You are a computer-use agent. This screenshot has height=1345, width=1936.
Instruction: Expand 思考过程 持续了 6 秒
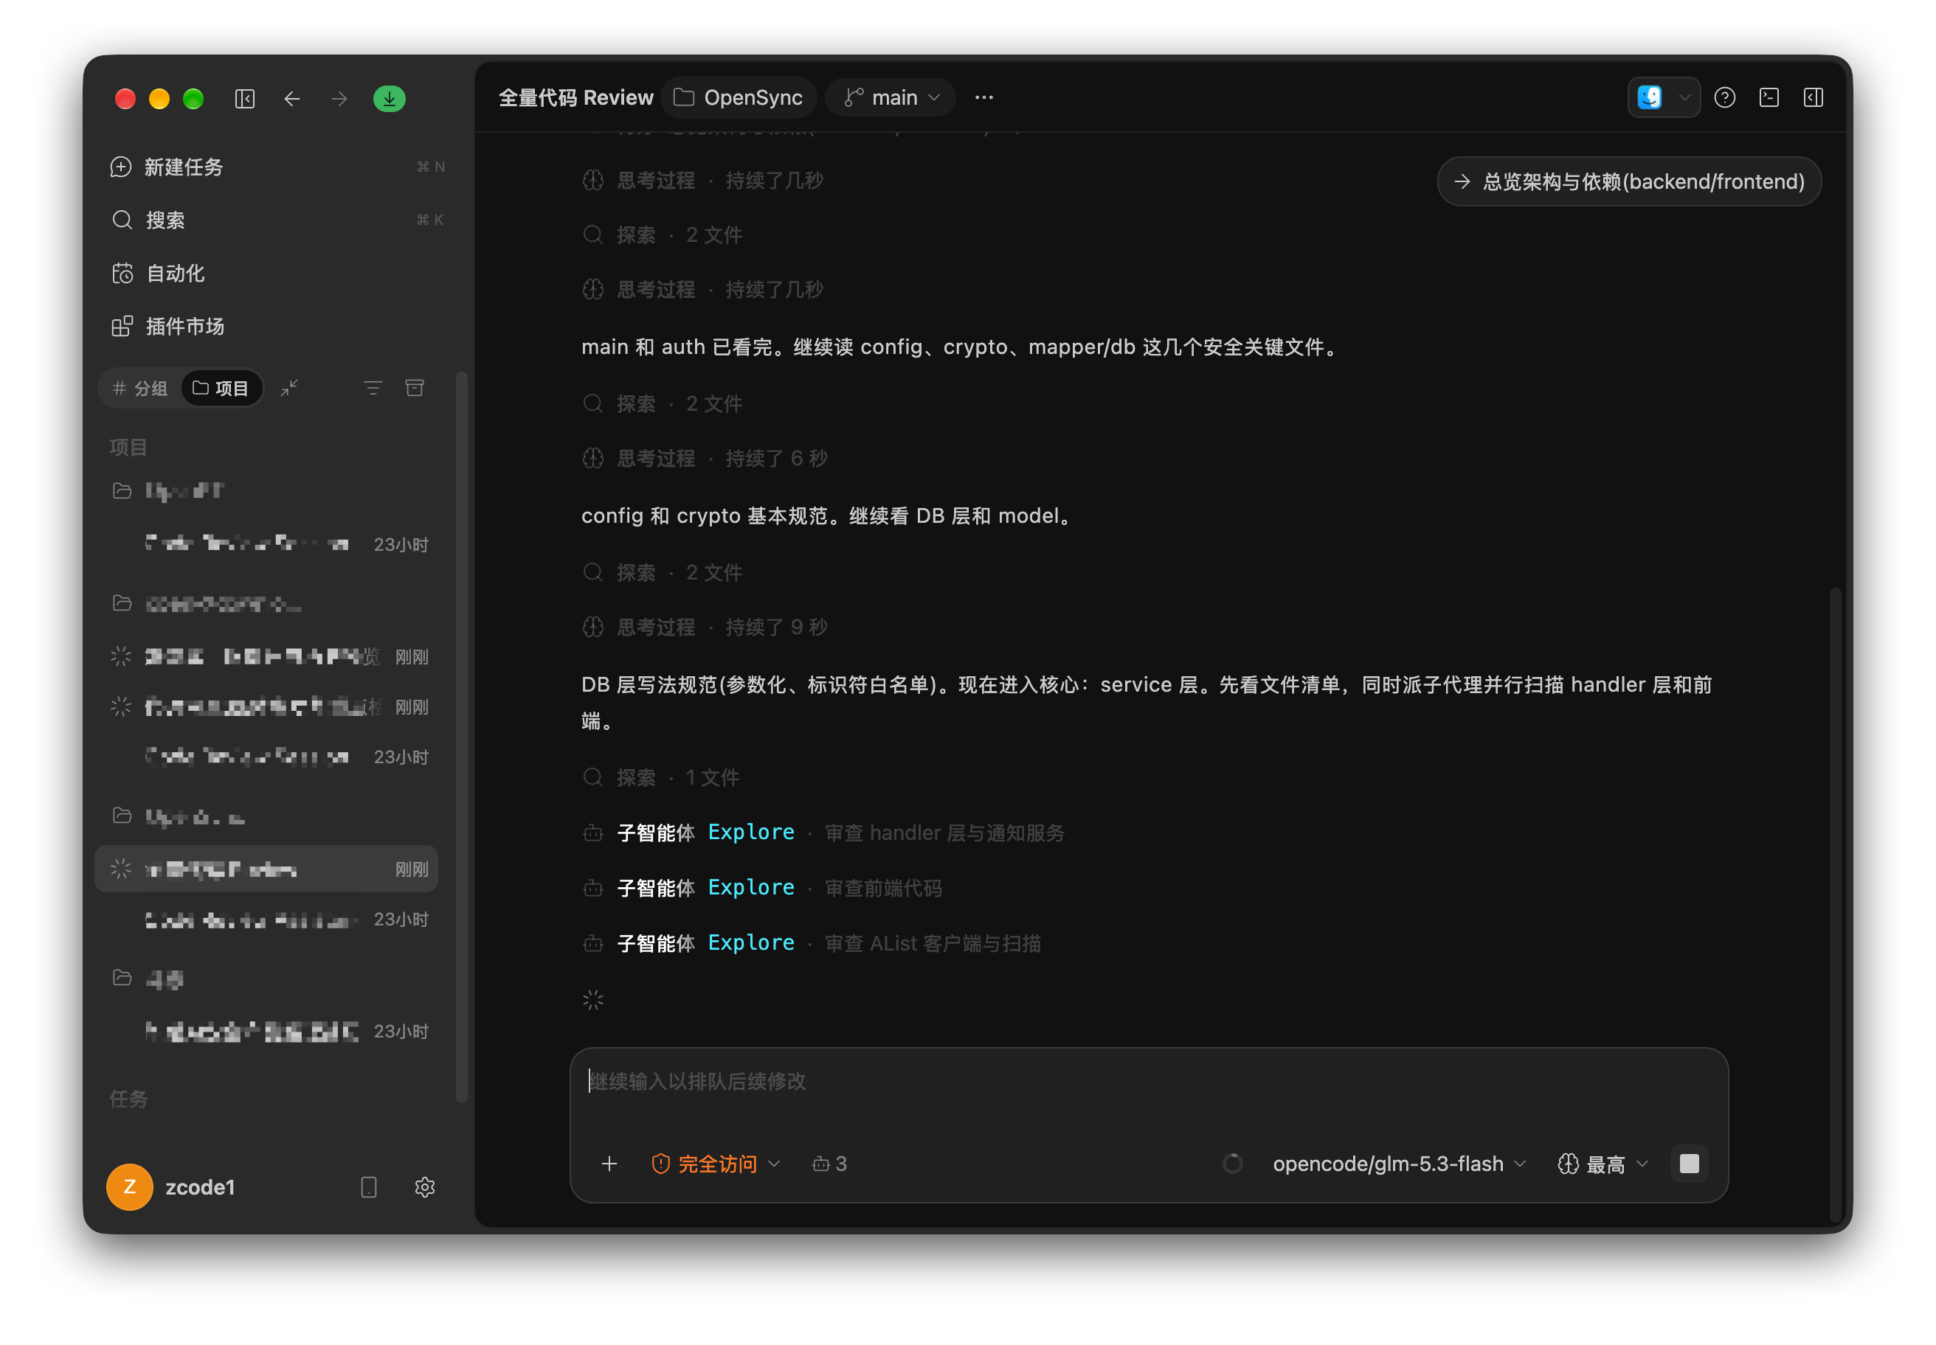coord(705,459)
